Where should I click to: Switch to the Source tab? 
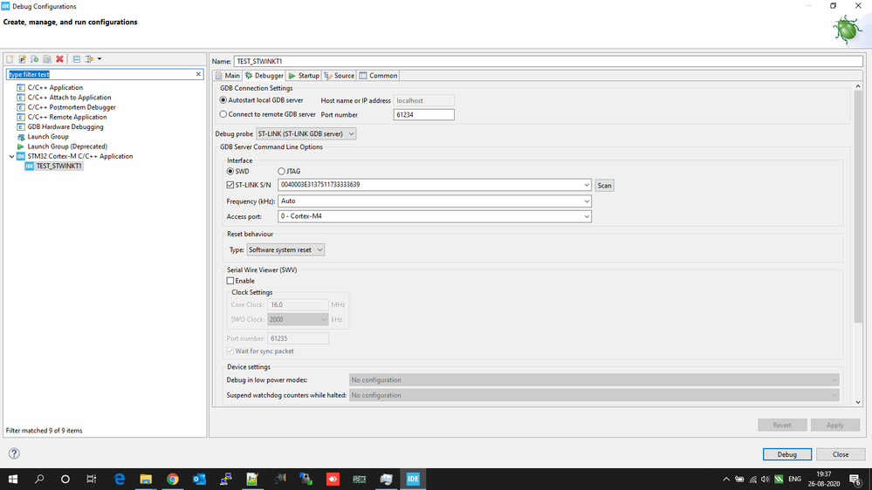click(x=340, y=76)
